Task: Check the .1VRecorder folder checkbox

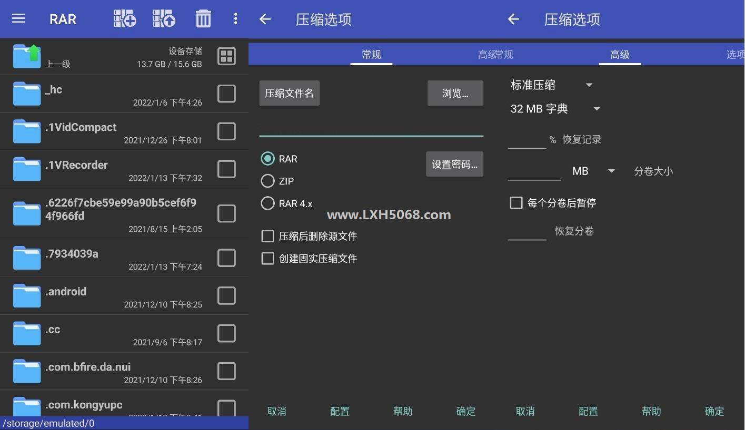Action: point(226,169)
